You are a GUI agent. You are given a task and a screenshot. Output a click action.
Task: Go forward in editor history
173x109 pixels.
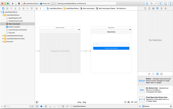coord(44,8)
